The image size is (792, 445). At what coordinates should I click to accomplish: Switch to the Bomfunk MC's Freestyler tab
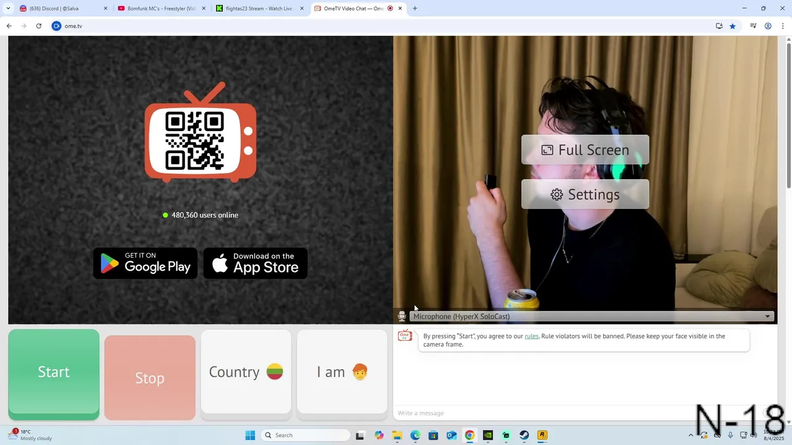click(x=161, y=9)
